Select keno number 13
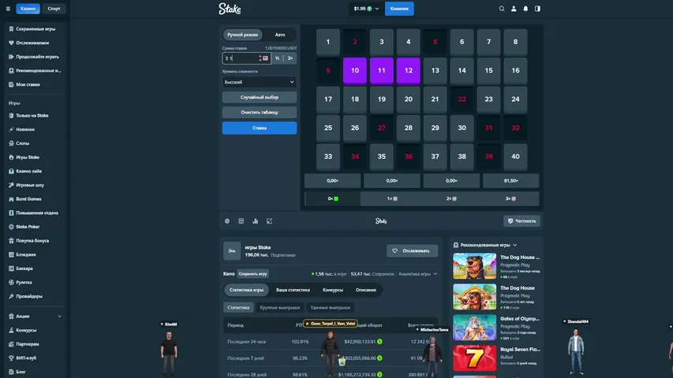 436,70
